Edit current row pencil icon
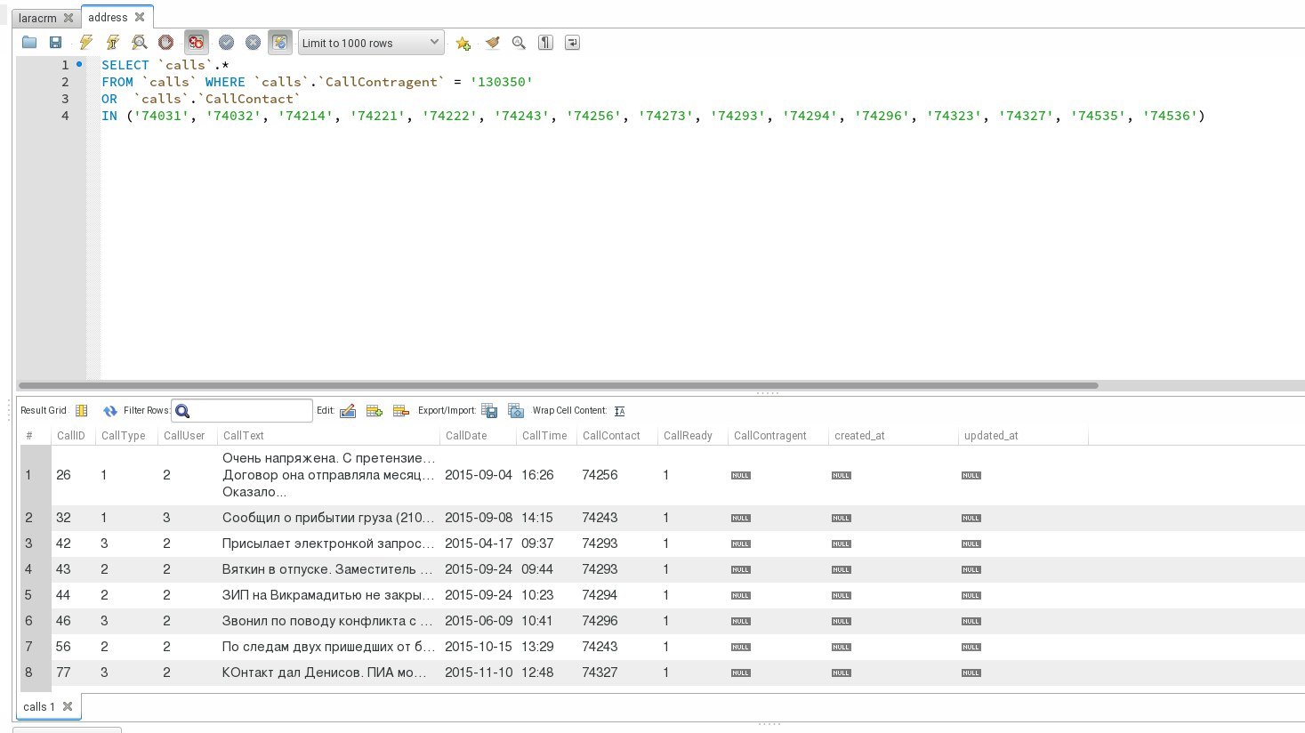Screen dimensions: 1305x733 click(x=348, y=410)
